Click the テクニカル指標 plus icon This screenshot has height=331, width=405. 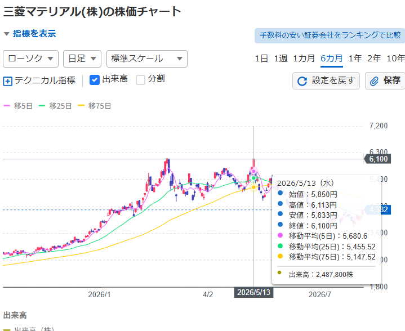pyautogui.click(x=8, y=81)
